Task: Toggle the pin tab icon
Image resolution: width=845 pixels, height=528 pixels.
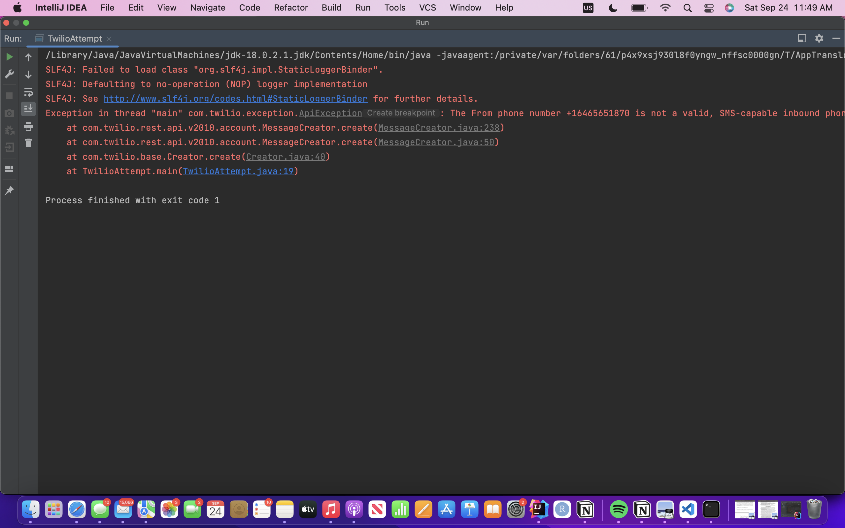Action: point(10,191)
